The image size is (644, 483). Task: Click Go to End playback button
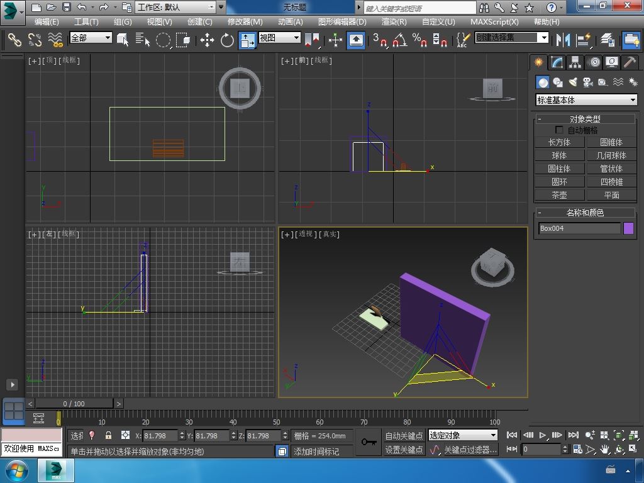pos(574,435)
